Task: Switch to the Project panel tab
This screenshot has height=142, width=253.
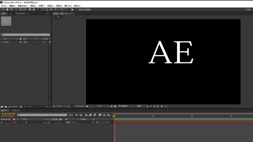Action: click(x=3, y=14)
